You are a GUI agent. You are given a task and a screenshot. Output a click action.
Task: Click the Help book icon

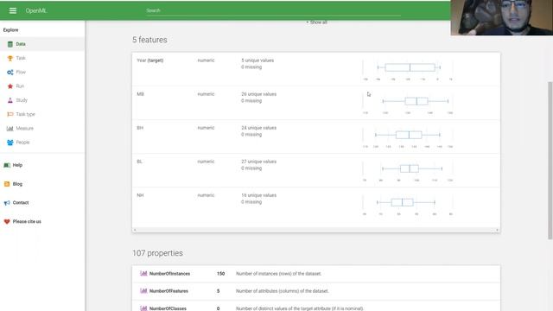click(7, 165)
